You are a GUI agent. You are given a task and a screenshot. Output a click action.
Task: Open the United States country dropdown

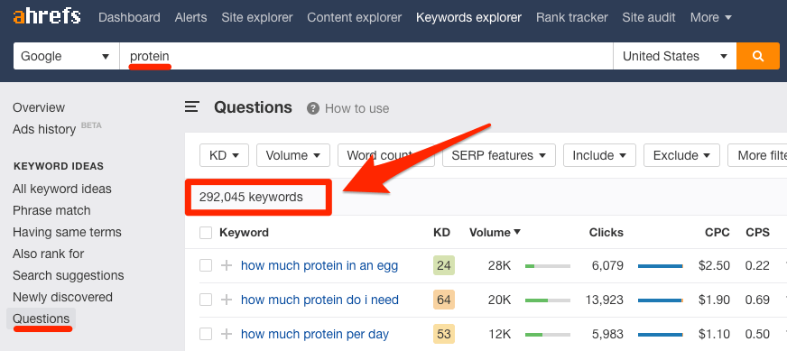[674, 56]
